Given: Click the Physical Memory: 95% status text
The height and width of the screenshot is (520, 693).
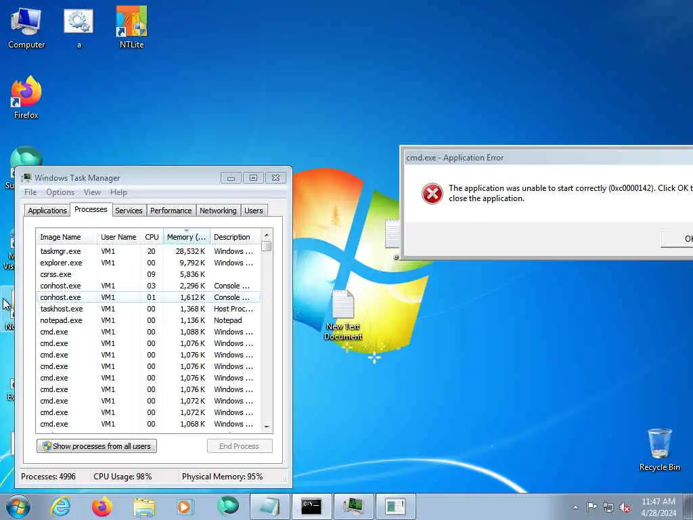Looking at the screenshot, I should point(222,477).
